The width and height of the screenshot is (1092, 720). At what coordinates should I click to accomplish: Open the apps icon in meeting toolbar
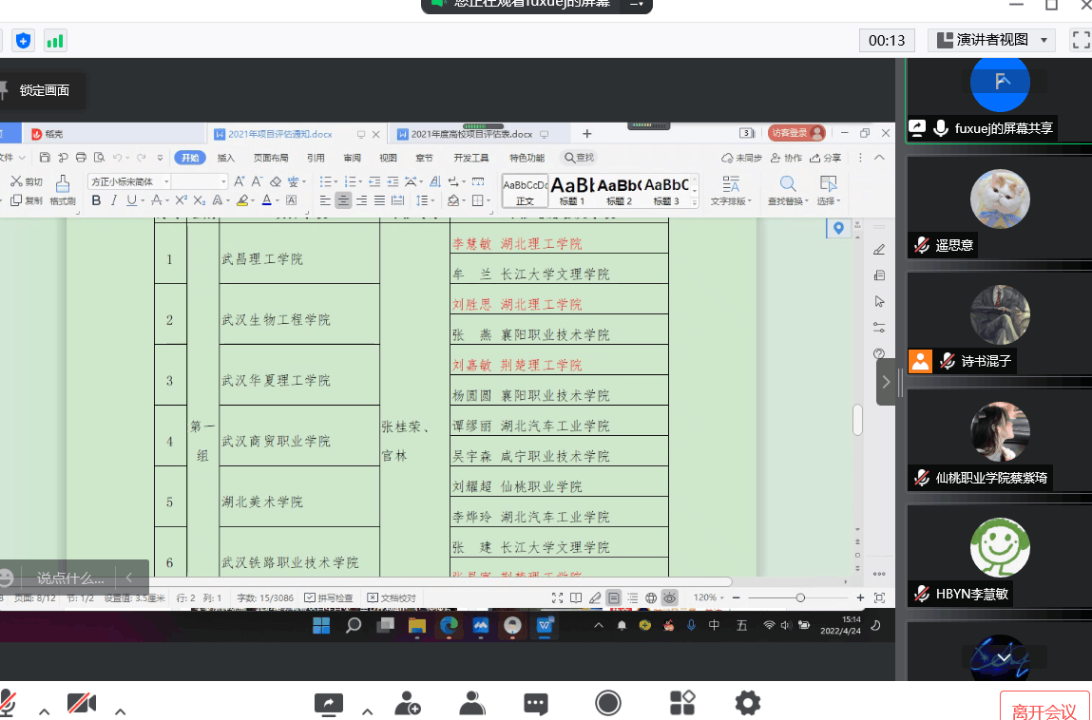(682, 703)
